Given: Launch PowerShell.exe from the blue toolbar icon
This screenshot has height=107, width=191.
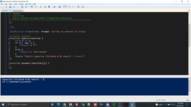Looking at the screenshot, I should 60,7.
